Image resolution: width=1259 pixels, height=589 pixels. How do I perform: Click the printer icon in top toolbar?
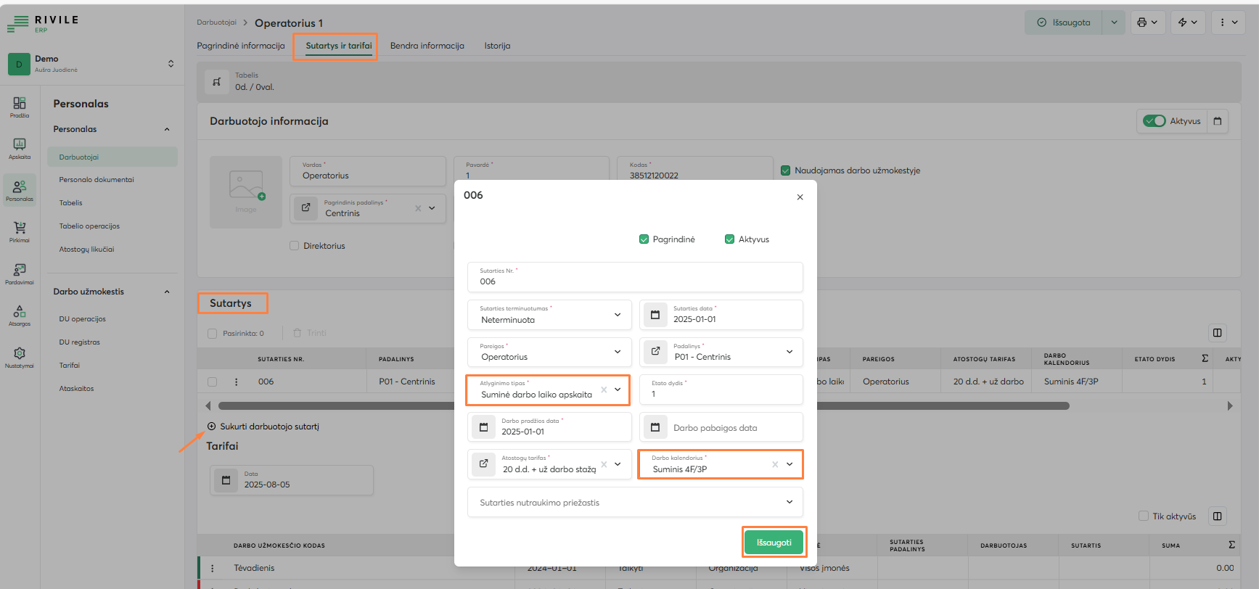coord(1142,22)
